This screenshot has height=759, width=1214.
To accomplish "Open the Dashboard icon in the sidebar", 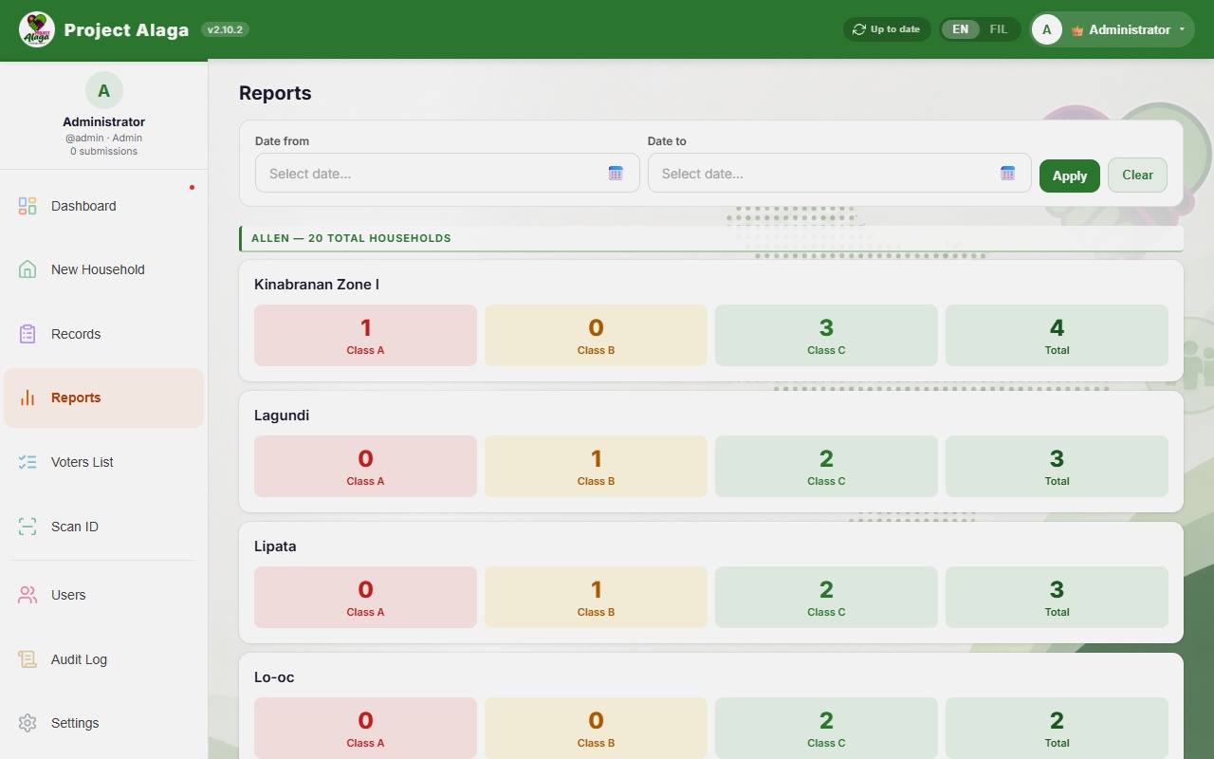I will tap(28, 206).
